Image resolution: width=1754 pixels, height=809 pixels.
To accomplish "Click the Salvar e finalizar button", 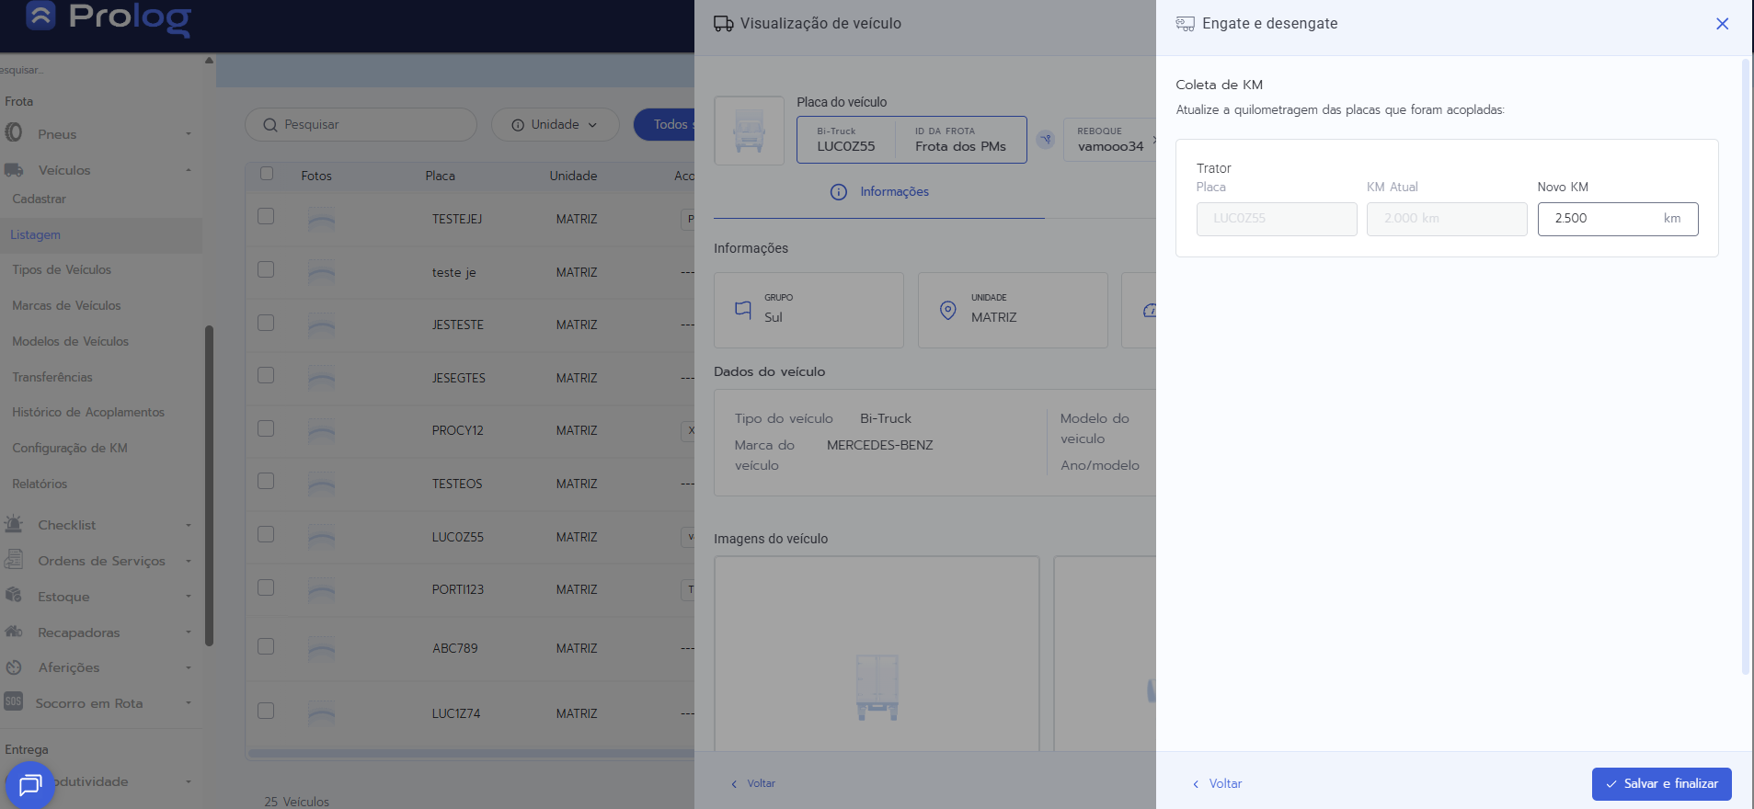I will (x=1661, y=784).
